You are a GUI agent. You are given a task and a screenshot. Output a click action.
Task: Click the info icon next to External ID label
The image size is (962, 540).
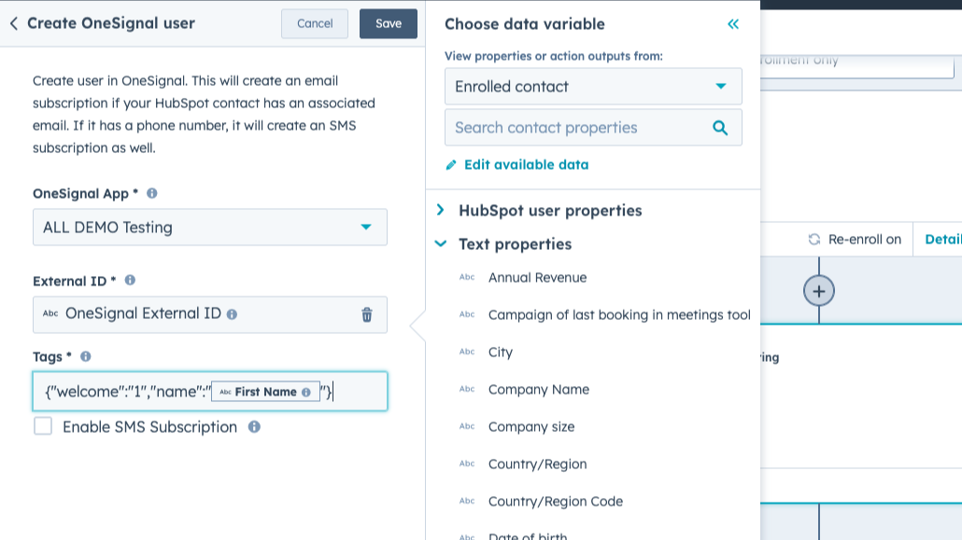pos(130,280)
